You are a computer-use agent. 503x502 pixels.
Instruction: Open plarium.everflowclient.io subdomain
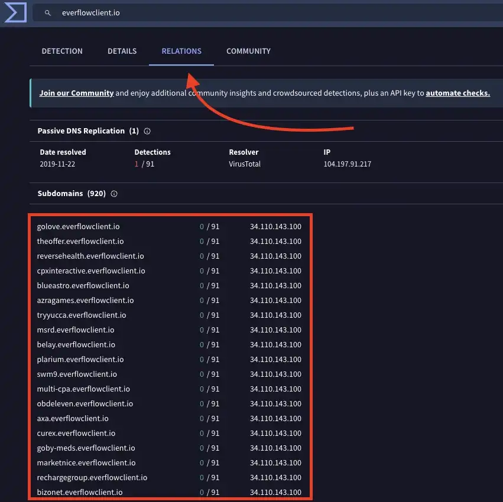[80, 359]
